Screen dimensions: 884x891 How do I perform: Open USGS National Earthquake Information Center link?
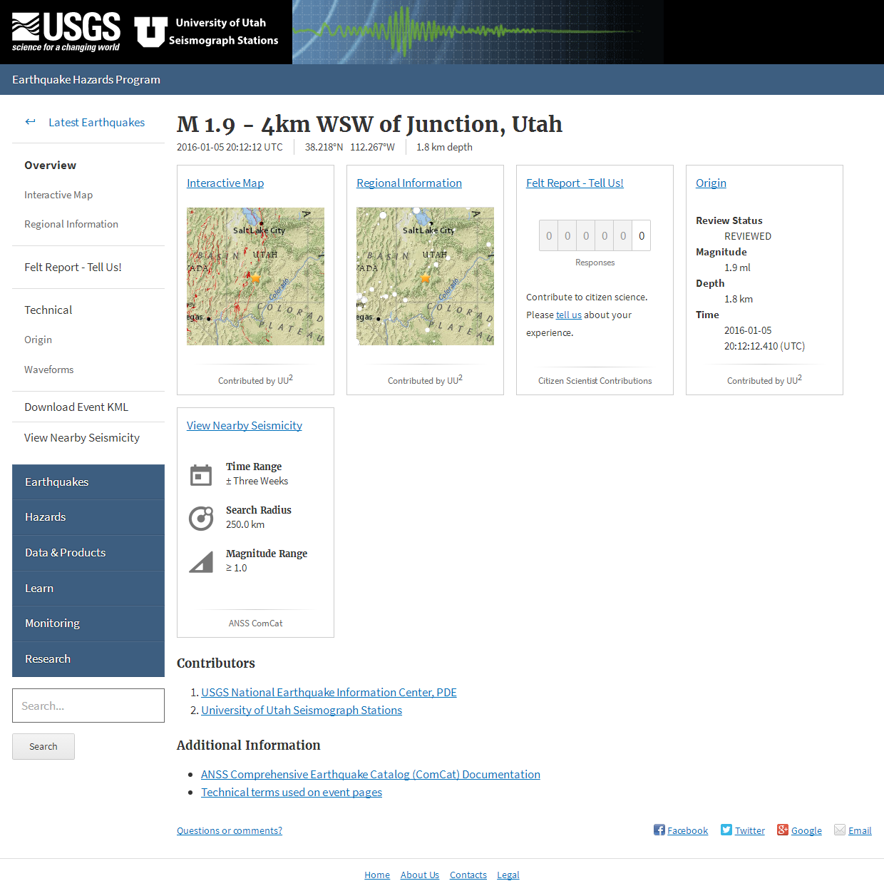click(x=329, y=692)
